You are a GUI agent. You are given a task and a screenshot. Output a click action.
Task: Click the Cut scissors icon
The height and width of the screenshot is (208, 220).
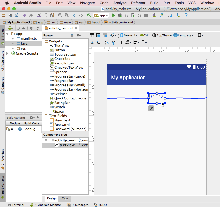39,15
